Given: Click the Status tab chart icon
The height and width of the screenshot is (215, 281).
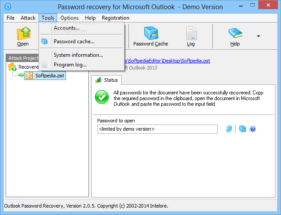Looking at the screenshot, I should (x=98, y=80).
